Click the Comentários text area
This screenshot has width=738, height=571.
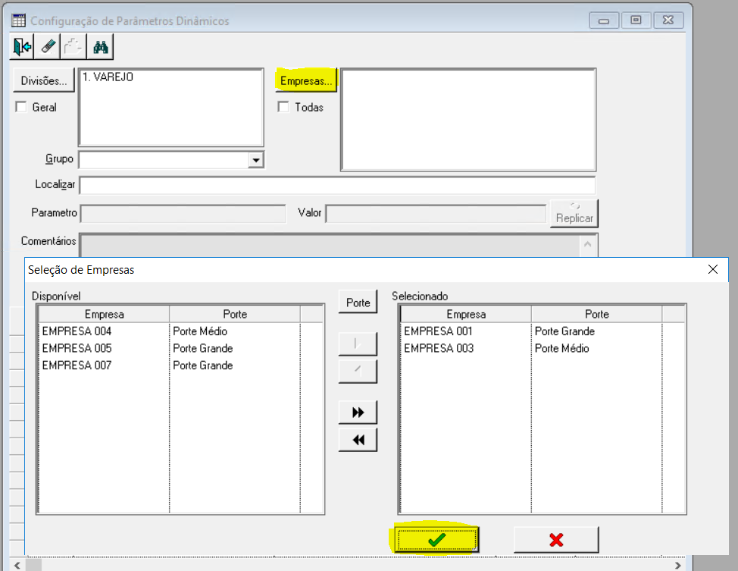(330, 246)
